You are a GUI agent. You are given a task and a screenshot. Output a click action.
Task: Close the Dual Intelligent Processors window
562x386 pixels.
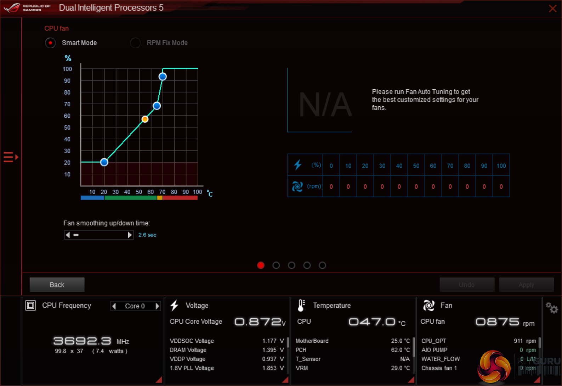pyautogui.click(x=552, y=8)
